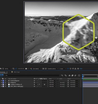Open the fast previews icon
This screenshot has height=104, width=98.
click(x=71, y=69)
